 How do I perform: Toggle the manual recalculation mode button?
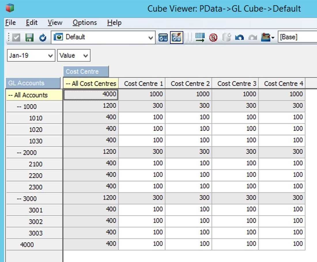click(x=163, y=37)
